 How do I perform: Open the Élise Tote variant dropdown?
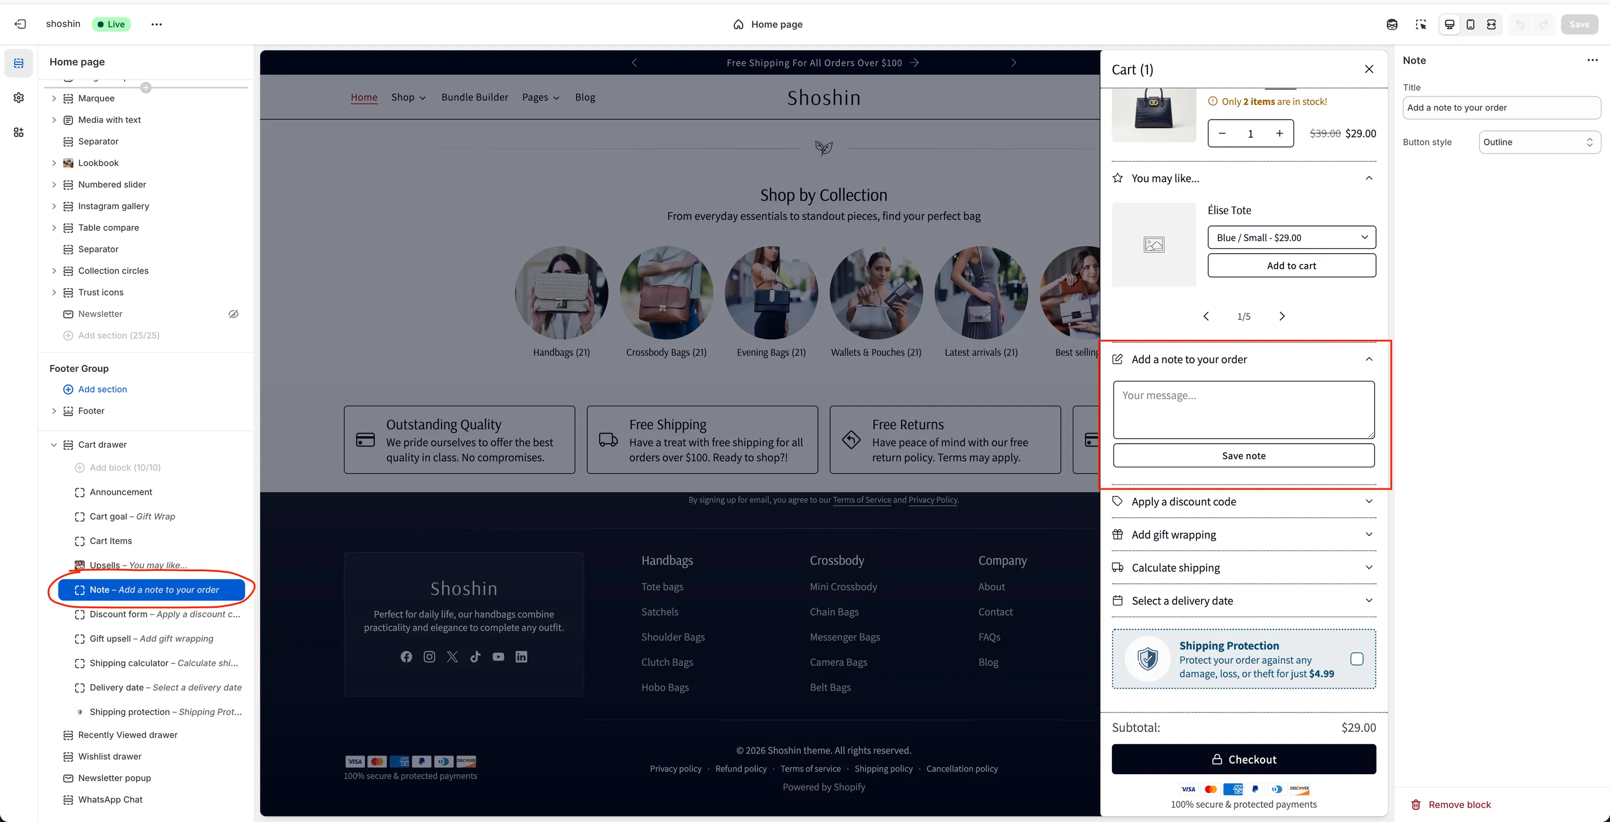tap(1291, 238)
